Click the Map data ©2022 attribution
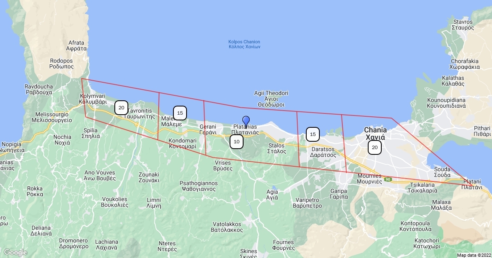 point(474,255)
